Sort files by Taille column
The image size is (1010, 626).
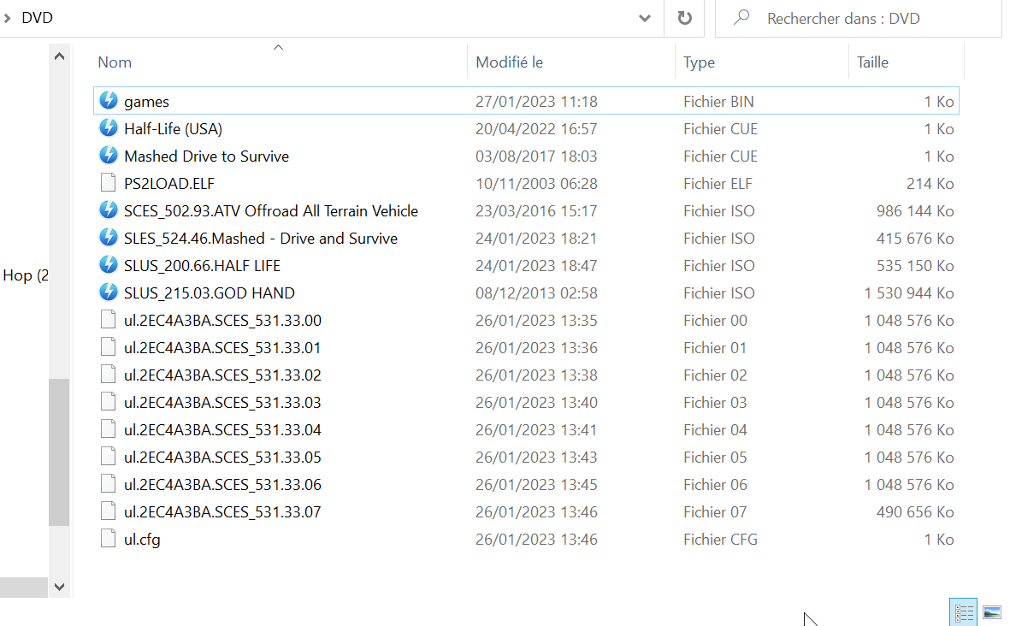coord(872,62)
